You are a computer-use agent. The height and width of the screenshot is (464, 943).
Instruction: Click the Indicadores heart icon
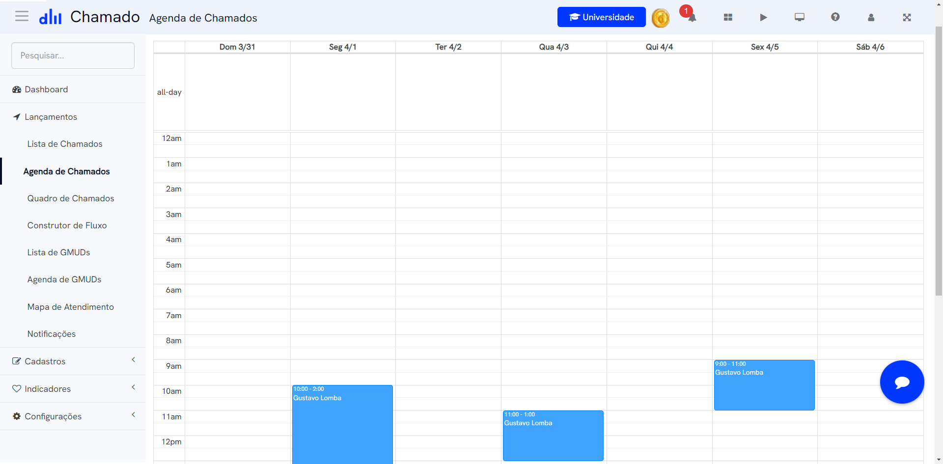tap(17, 389)
